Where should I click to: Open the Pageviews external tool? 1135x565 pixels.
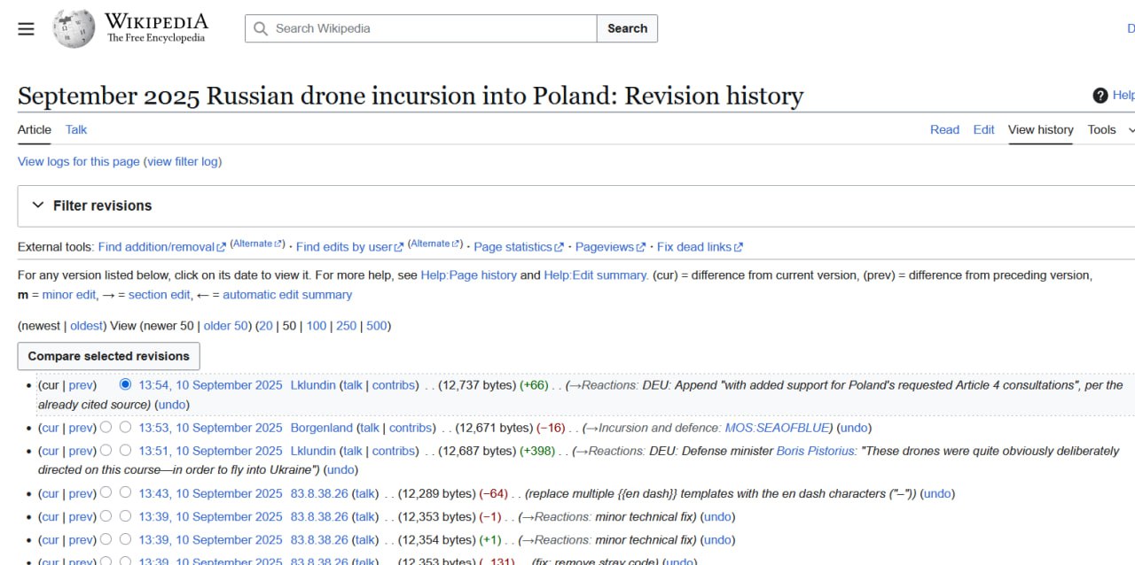(610, 247)
